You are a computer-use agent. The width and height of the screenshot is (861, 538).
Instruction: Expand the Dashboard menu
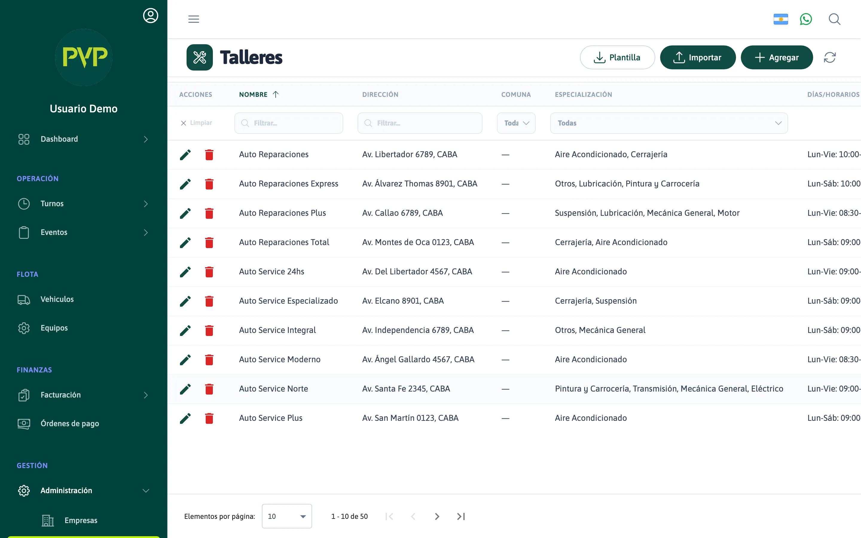coord(84,139)
